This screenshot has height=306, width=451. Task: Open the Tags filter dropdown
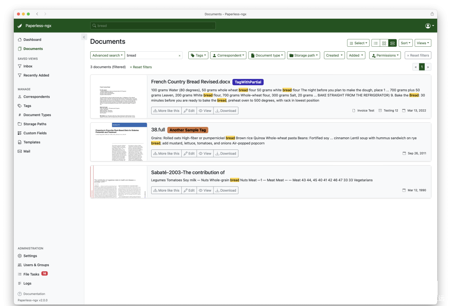tap(198, 56)
